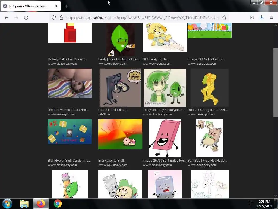Save page to Pocket
This screenshot has height=209, width=278.
click(x=252, y=17)
